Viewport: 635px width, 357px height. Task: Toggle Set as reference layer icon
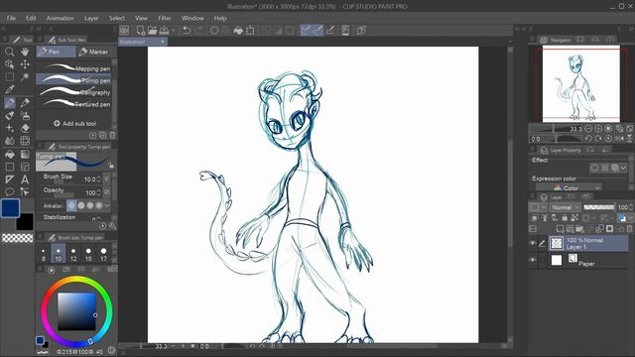pyautogui.click(x=545, y=218)
